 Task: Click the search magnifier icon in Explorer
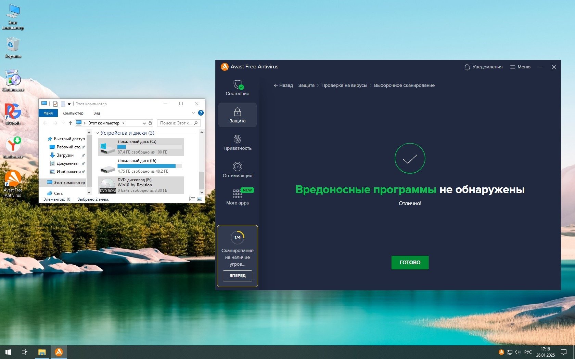(196, 123)
